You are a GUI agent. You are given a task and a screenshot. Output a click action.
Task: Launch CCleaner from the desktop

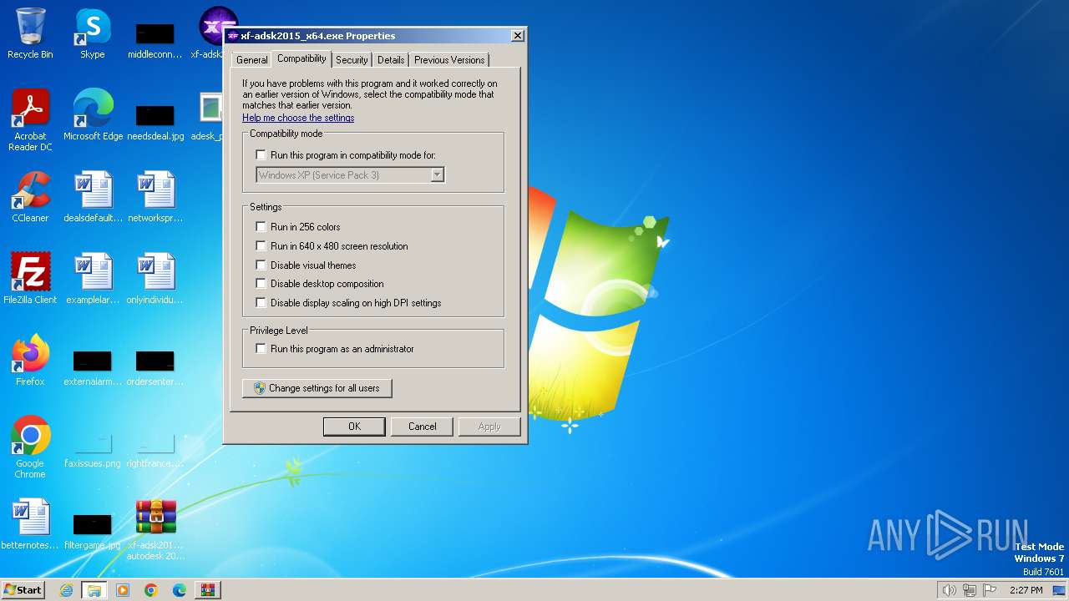click(30, 197)
